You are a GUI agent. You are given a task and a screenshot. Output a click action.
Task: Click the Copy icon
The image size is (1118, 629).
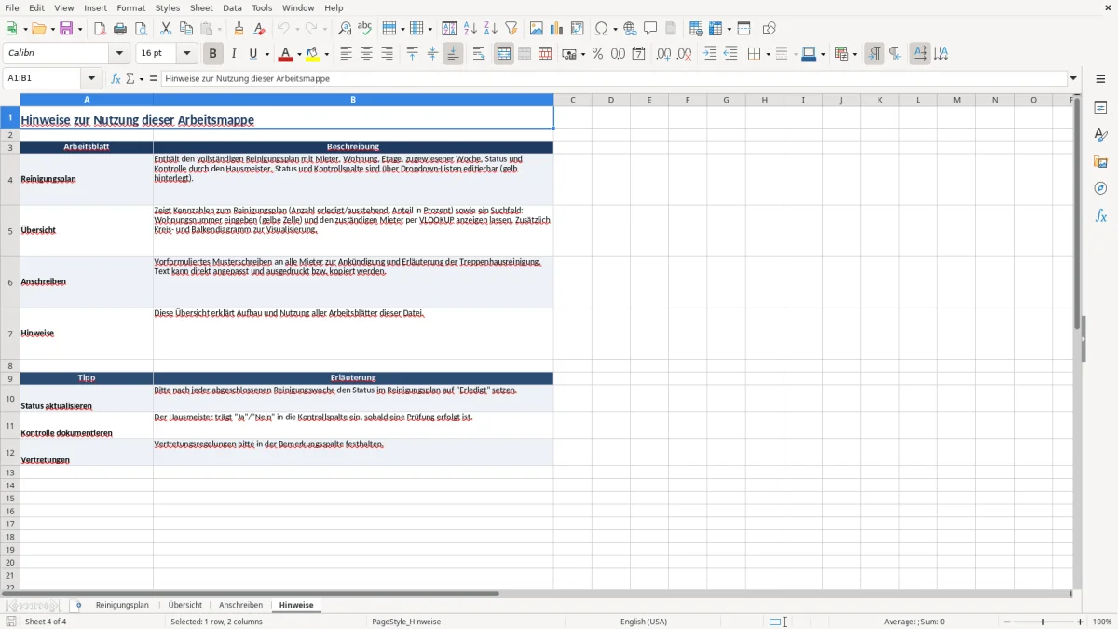[x=186, y=29]
